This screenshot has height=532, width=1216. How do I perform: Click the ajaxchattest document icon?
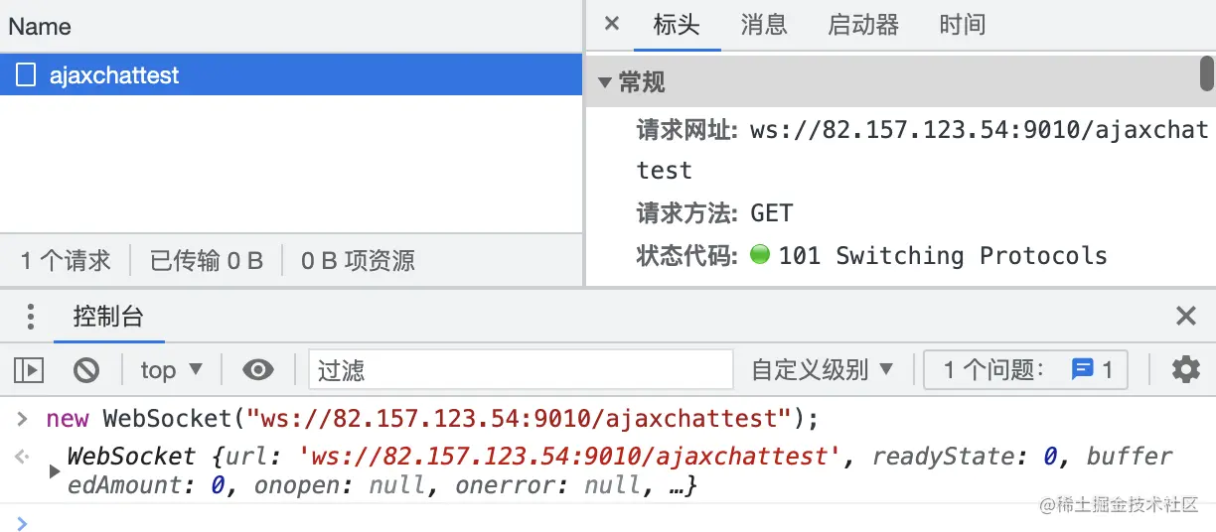27,75
